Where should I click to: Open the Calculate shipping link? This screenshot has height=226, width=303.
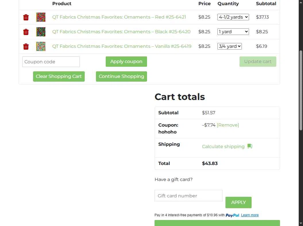(223, 147)
